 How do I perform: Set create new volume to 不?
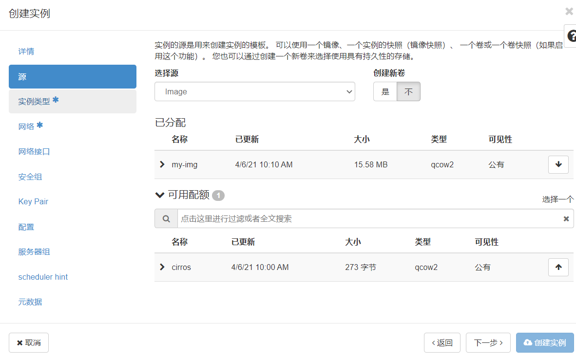click(408, 91)
